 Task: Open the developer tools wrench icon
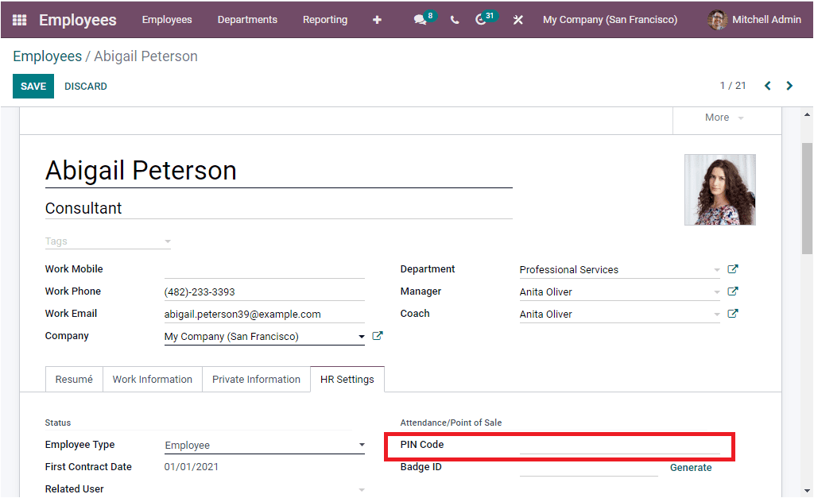pyautogui.click(x=517, y=19)
